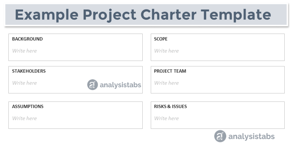Select the ASSUMPTIONS section heading

pyautogui.click(x=28, y=107)
